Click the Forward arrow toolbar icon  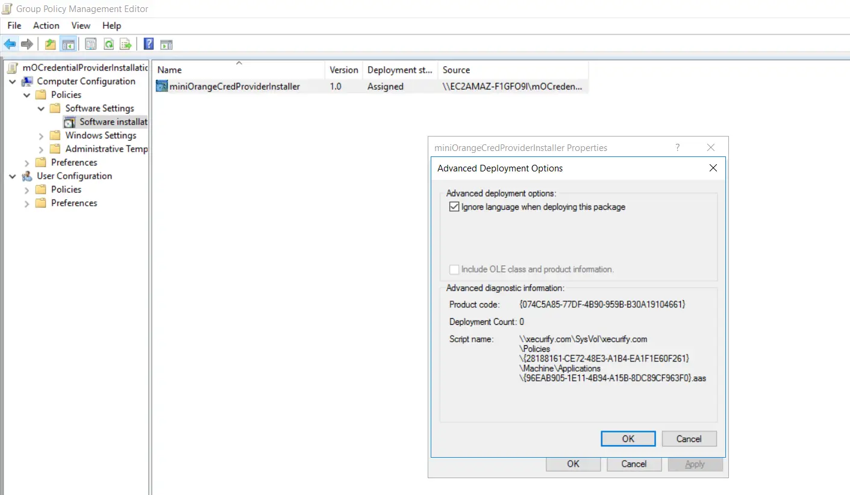[x=27, y=44]
